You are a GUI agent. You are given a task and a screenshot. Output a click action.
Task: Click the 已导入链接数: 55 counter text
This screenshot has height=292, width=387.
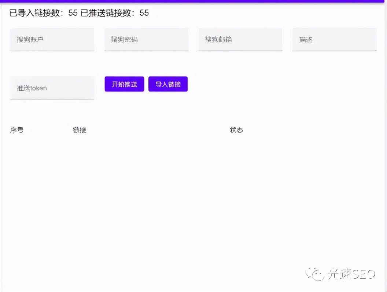click(x=44, y=13)
